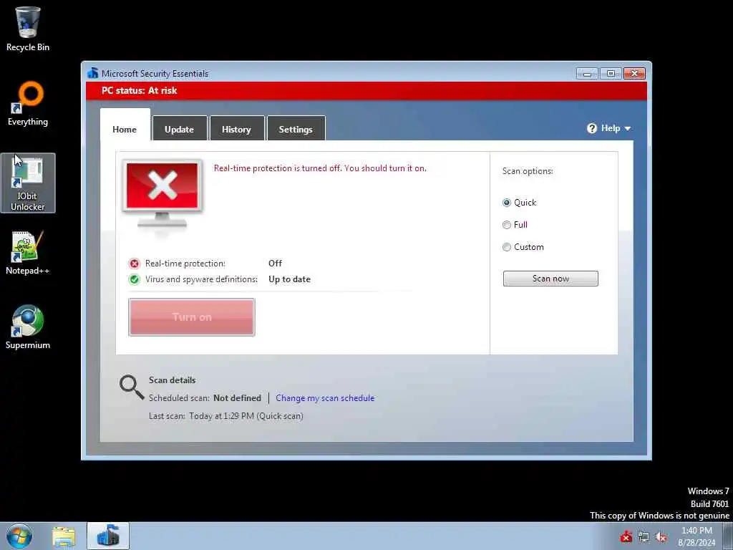This screenshot has width=733, height=550.
Task: Click the Microsoft Security Essentials title bar icon
Action: coord(92,74)
